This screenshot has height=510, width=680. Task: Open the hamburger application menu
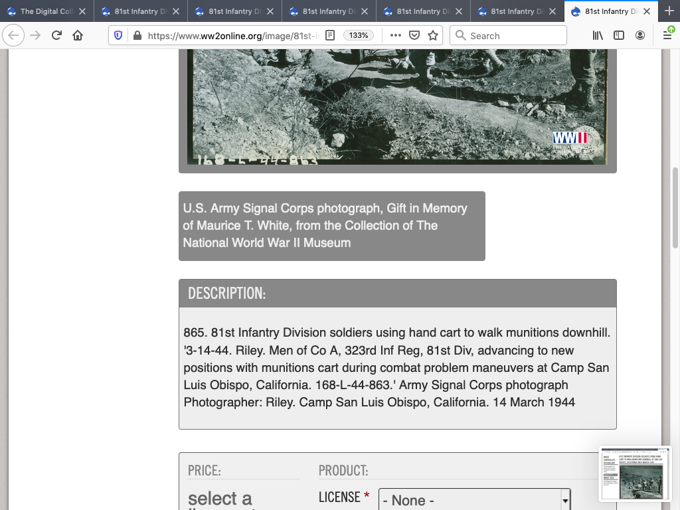click(667, 35)
